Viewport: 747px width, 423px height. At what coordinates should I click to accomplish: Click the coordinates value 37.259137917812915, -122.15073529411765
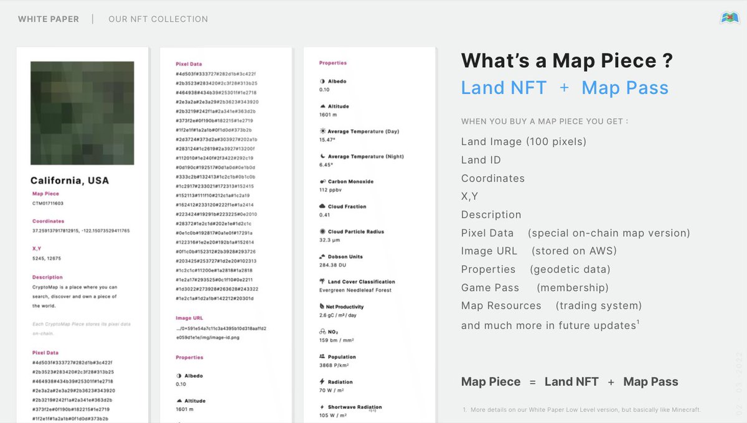click(x=81, y=231)
